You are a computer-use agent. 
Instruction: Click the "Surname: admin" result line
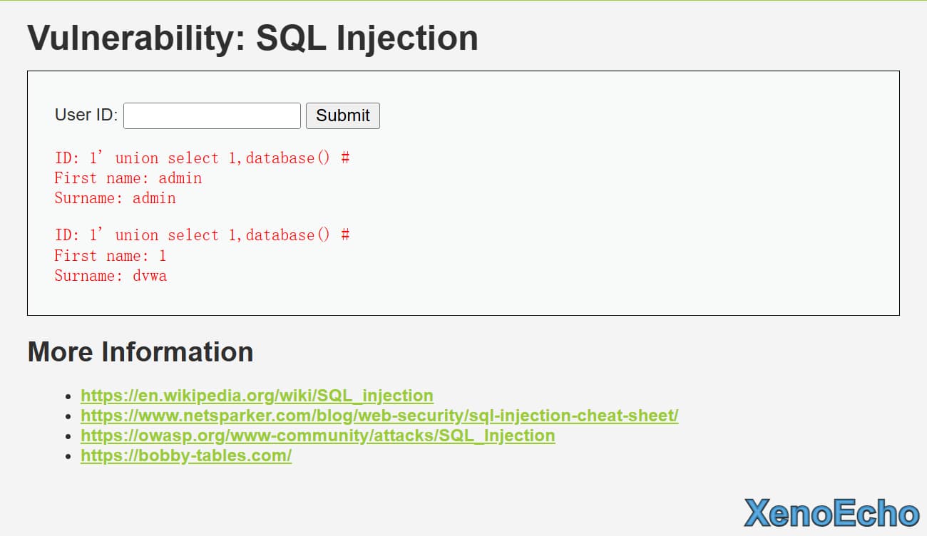(115, 198)
